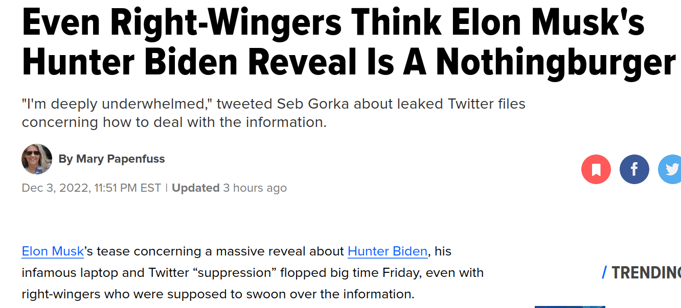The image size is (681, 308).
Task: Open the author's avatar photo
Action: point(37,159)
